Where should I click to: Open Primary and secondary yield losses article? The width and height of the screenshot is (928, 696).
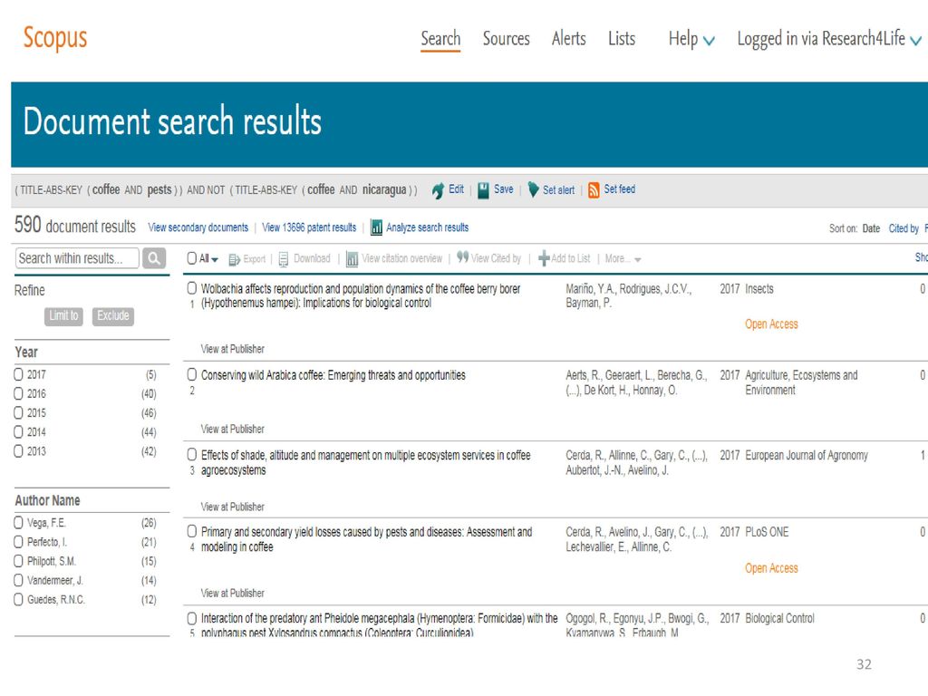(x=366, y=539)
